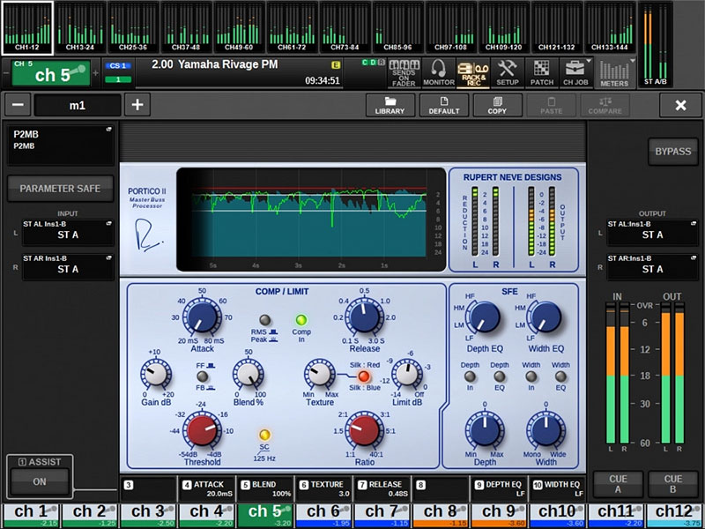Screen dimensions: 705x529
Task: Select the CH85-96 meter bank
Action: click(x=398, y=27)
